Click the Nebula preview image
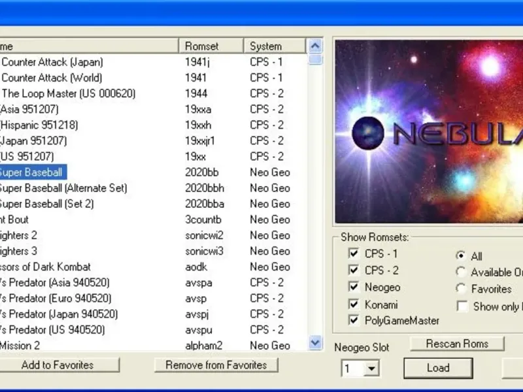The image size is (523, 392). [x=429, y=132]
